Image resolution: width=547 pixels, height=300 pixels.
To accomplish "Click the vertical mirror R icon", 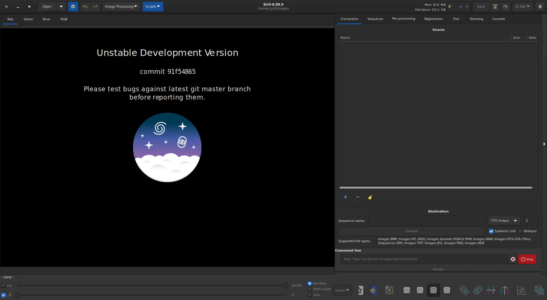I will pos(504,290).
